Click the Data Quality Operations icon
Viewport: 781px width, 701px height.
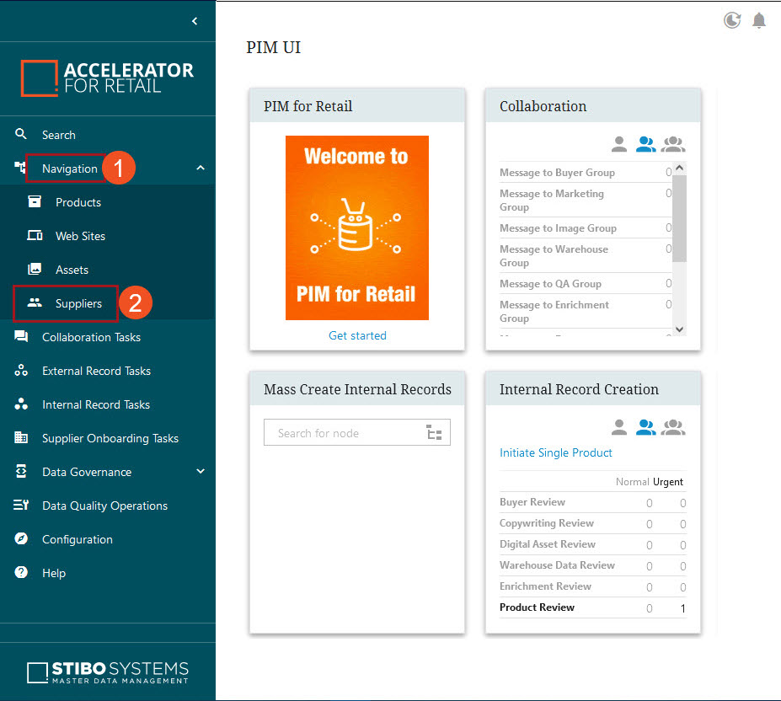[x=21, y=505]
